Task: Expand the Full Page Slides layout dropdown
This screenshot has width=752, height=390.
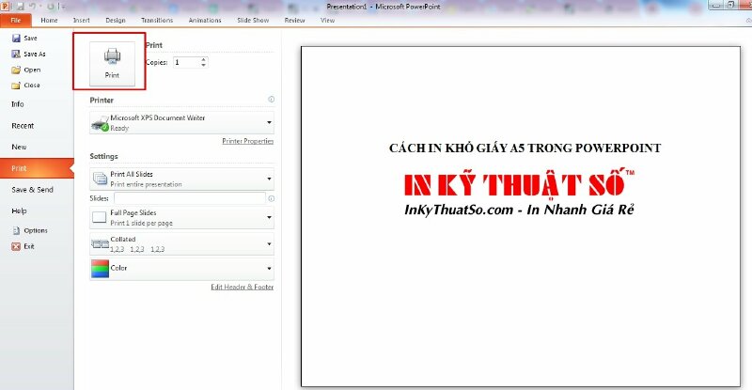Action: click(x=270, y=217)
